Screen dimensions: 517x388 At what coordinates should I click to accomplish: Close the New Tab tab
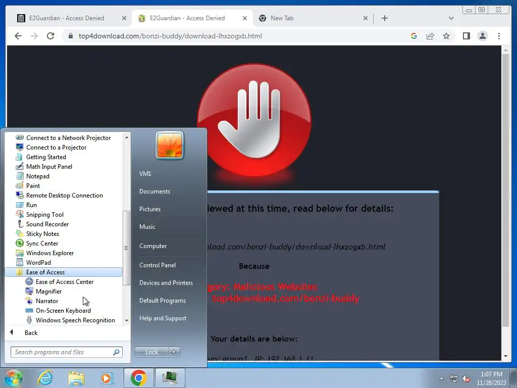click(366, 18)
